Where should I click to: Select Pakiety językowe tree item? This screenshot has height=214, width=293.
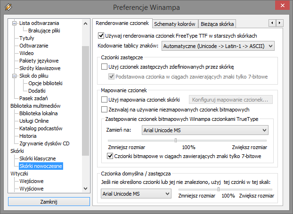(x=39, y=61)
